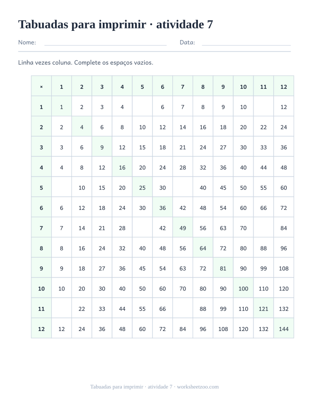
Task: Select the empty cell for 7 times 11
Action: tap(264, 227)
